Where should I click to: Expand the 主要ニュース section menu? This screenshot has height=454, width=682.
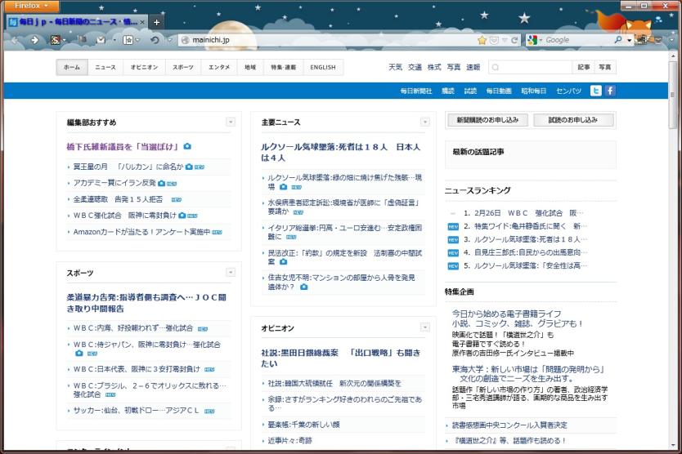[425, 122]
